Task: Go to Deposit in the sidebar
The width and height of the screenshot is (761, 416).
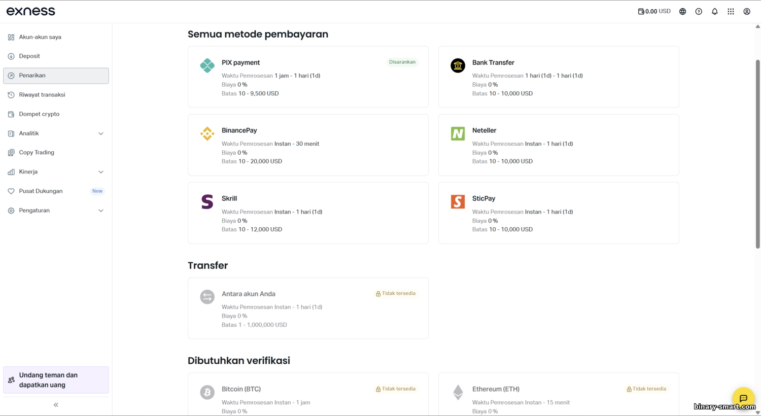Action: (x=29, y=56)
